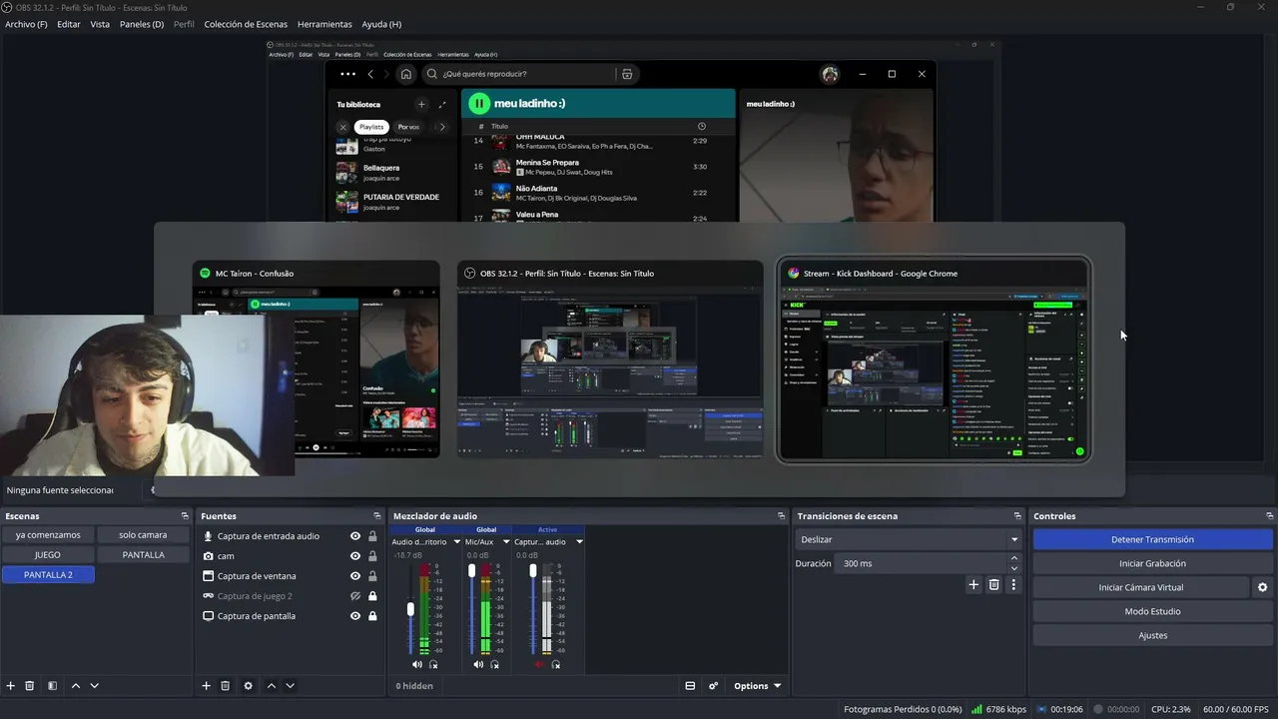Open the Editar menu
The width and height of the screenshot is (1278, 719).
click(x=69, y=24)
